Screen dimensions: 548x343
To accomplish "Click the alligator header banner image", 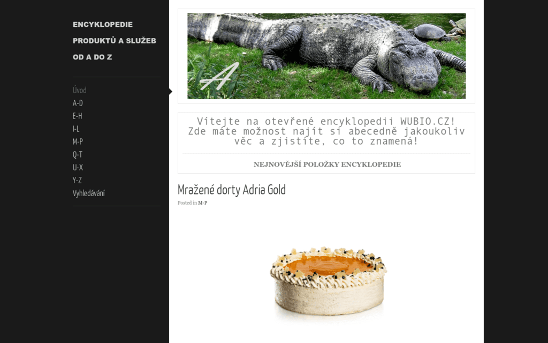I will [326, 56].
